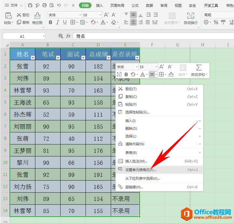Click 自动求和 in mini toolbar
The height and width of the screenshot is (223, 234).
[199, 70]
